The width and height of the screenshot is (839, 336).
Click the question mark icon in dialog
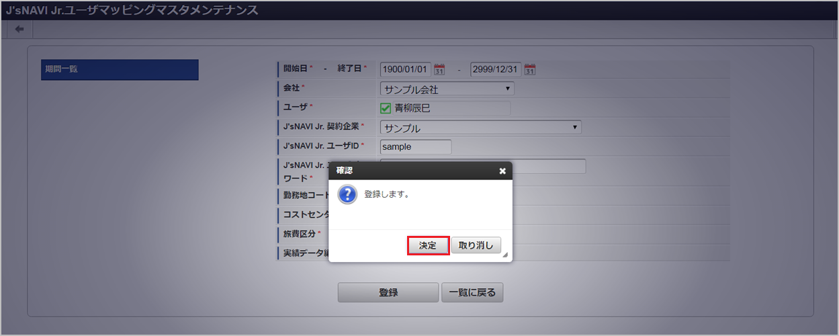(347, 195)
